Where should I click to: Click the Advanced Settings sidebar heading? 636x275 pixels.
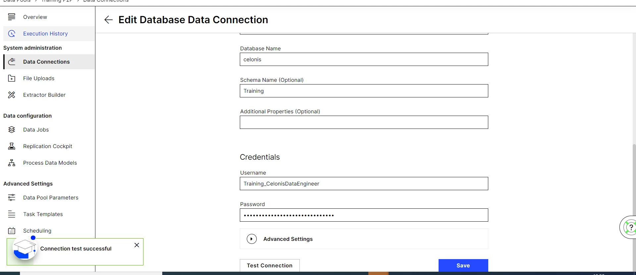tap(28, 184)
